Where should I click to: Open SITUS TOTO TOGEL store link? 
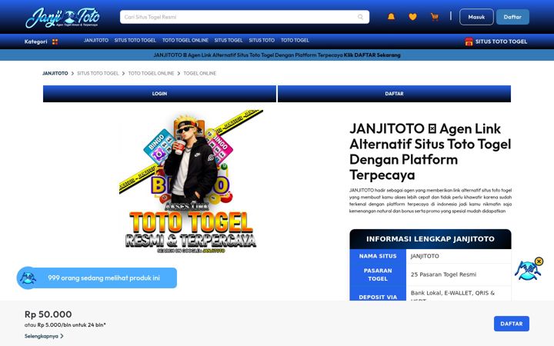(x=496, y=42)
